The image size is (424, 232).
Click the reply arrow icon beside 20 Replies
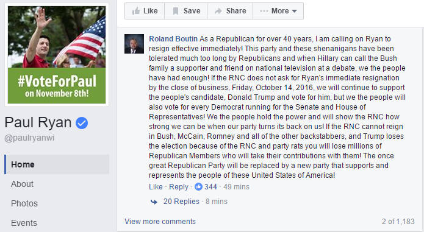[x=154, y=202]
